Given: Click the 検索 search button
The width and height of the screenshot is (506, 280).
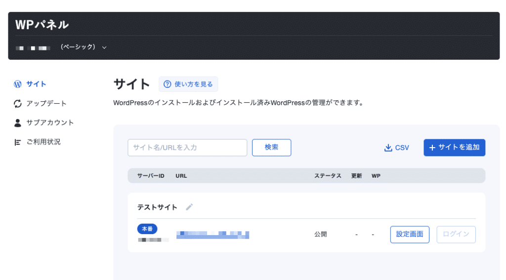Looking at the screenshot, I should tap(271, 148).
